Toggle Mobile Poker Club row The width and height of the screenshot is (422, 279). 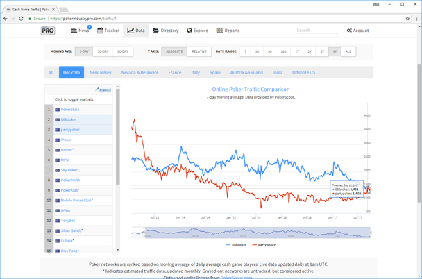78,200
